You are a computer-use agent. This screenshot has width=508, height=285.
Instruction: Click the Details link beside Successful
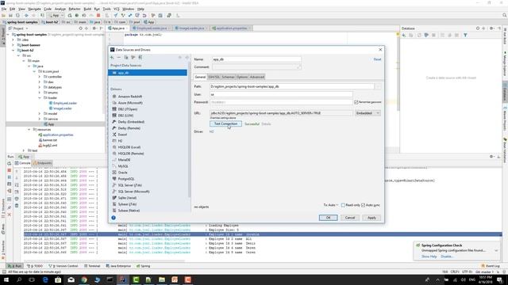point(266,124)
